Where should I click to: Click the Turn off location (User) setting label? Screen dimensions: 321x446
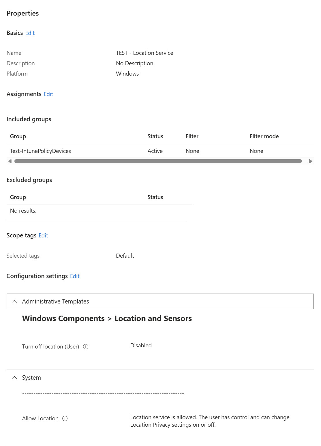[50, 347]
